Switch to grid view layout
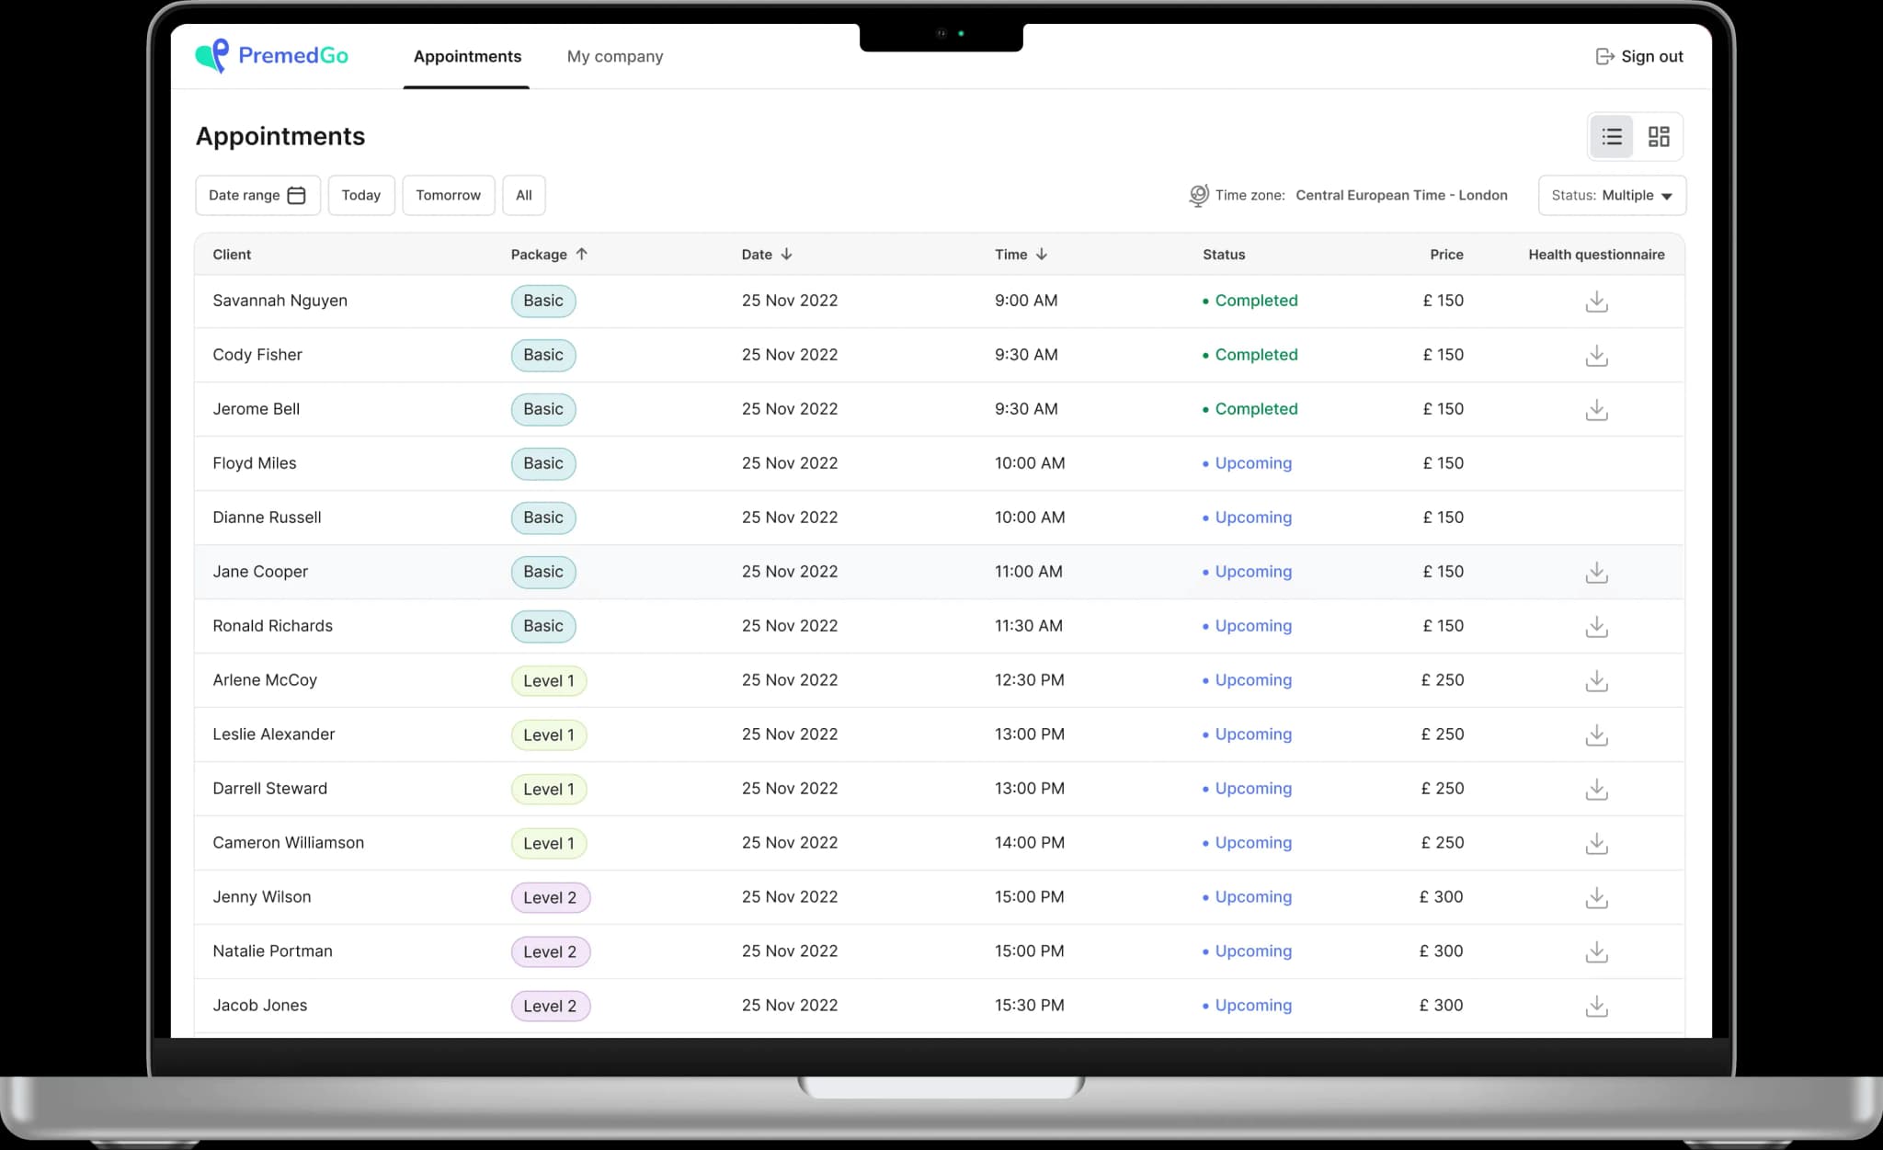 tap(1658, 136)
